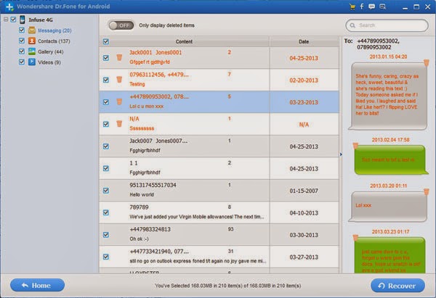Click in the Search field
Viewport: 436px width, 298px height.
[387, 25]
